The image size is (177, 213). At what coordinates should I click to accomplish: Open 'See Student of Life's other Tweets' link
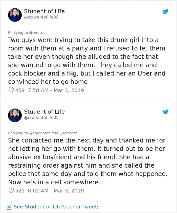click(x=56, y=207)
